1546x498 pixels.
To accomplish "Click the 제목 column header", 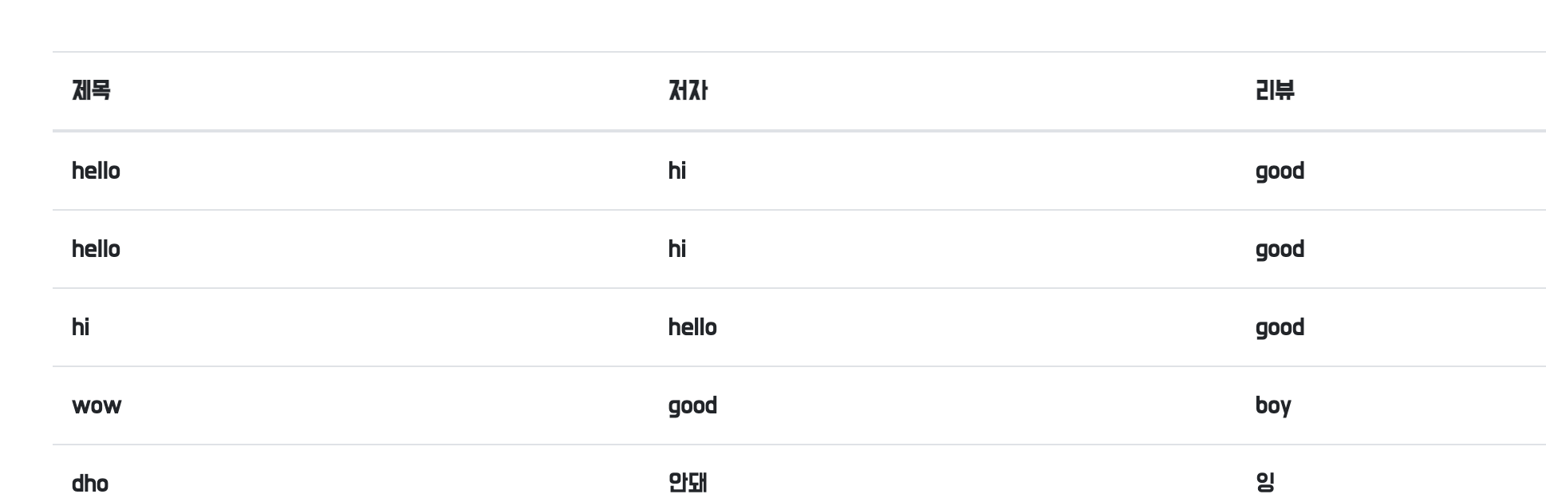I will pyautogui.click(x=91, y=90).
